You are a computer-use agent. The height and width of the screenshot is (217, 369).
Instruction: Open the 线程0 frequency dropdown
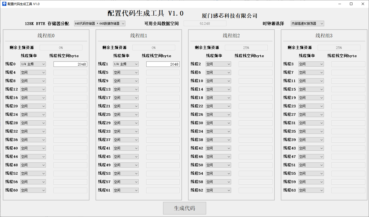click(x=33, y=64)
